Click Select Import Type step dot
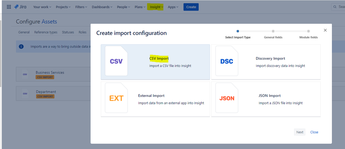 (x=238, y=31)
